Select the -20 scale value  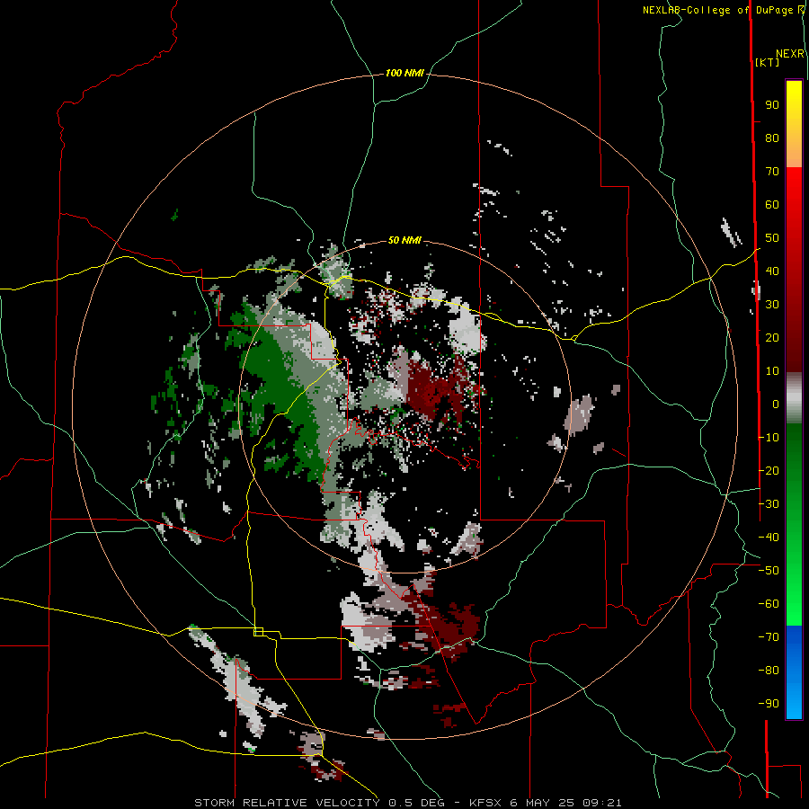tap(769, 471)
